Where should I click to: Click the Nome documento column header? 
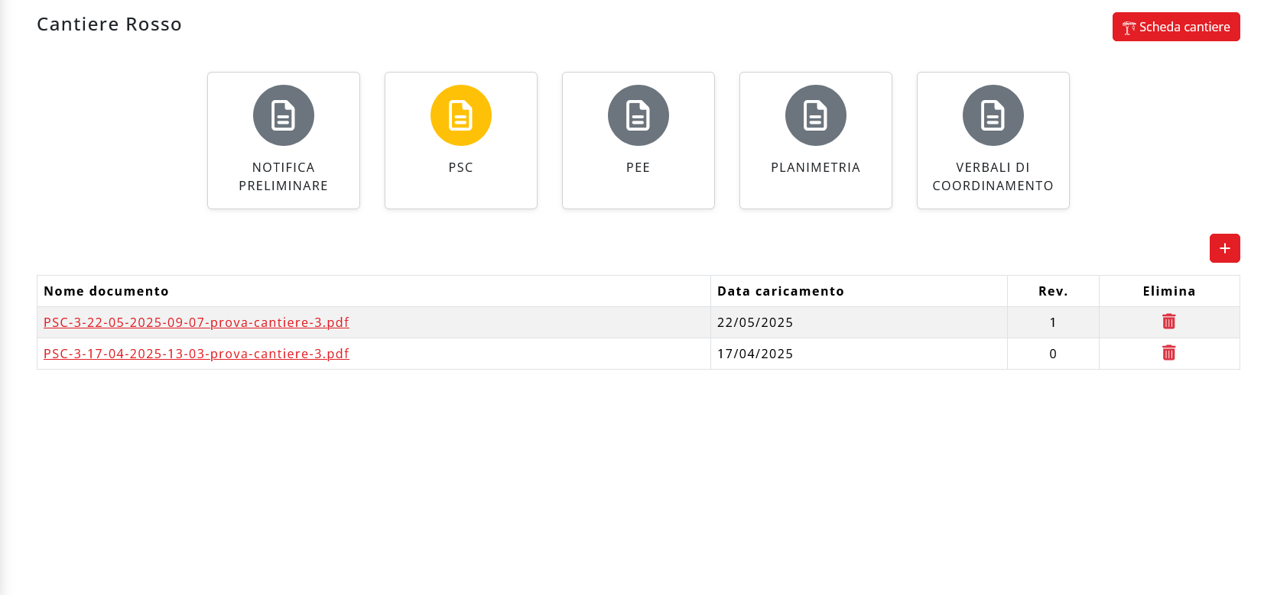(106, 291)
